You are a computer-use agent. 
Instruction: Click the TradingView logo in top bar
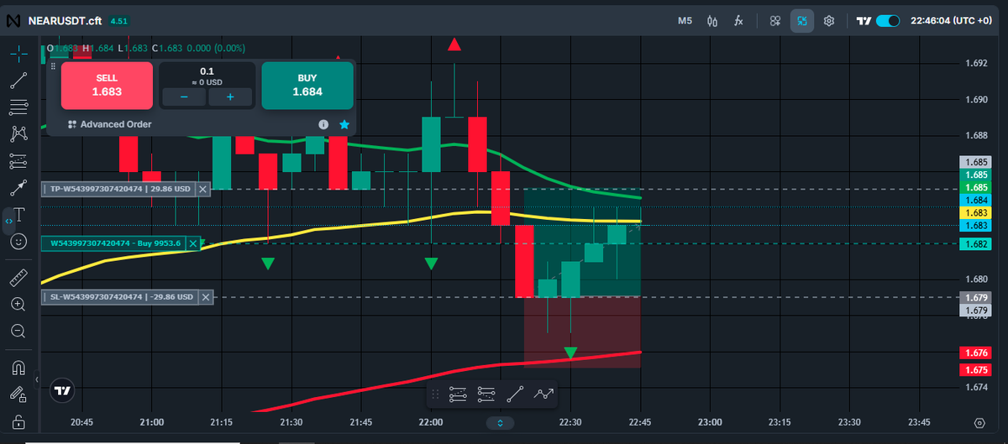(x=864, y=21)
